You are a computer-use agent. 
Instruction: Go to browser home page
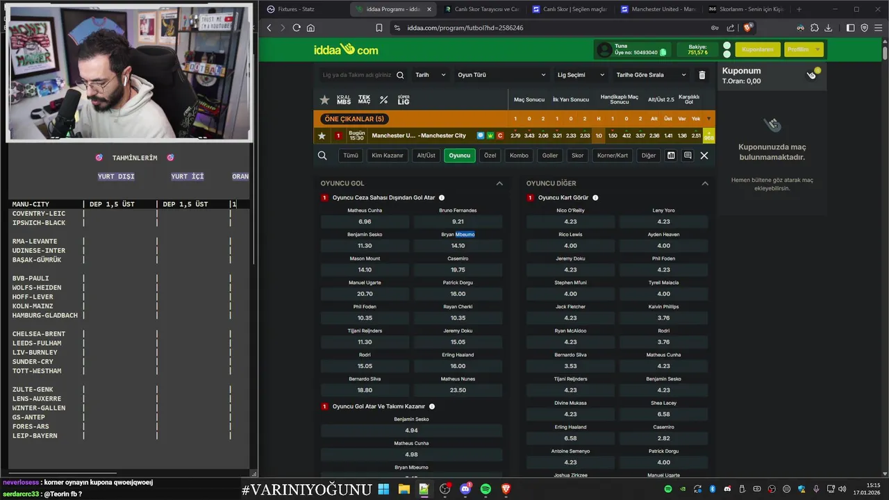point(310,28)
